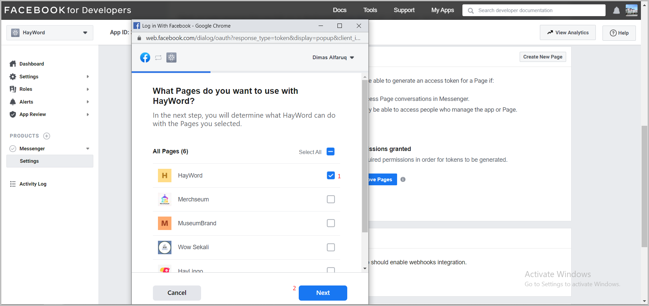Open the Tools menu
This screenshot has height=306, width=649.
(370, 10)
